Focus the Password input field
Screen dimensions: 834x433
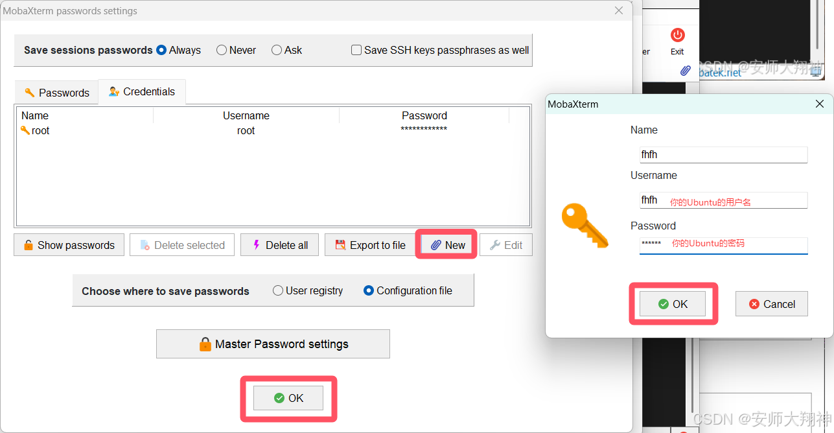tap(723, 244)
